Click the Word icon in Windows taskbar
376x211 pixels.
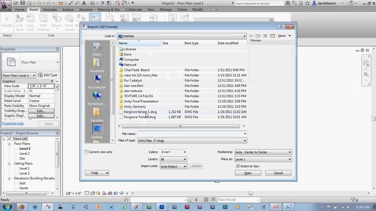pos(111,207)
